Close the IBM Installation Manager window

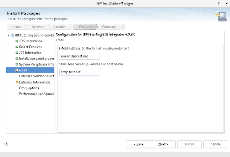coord(227,4)
